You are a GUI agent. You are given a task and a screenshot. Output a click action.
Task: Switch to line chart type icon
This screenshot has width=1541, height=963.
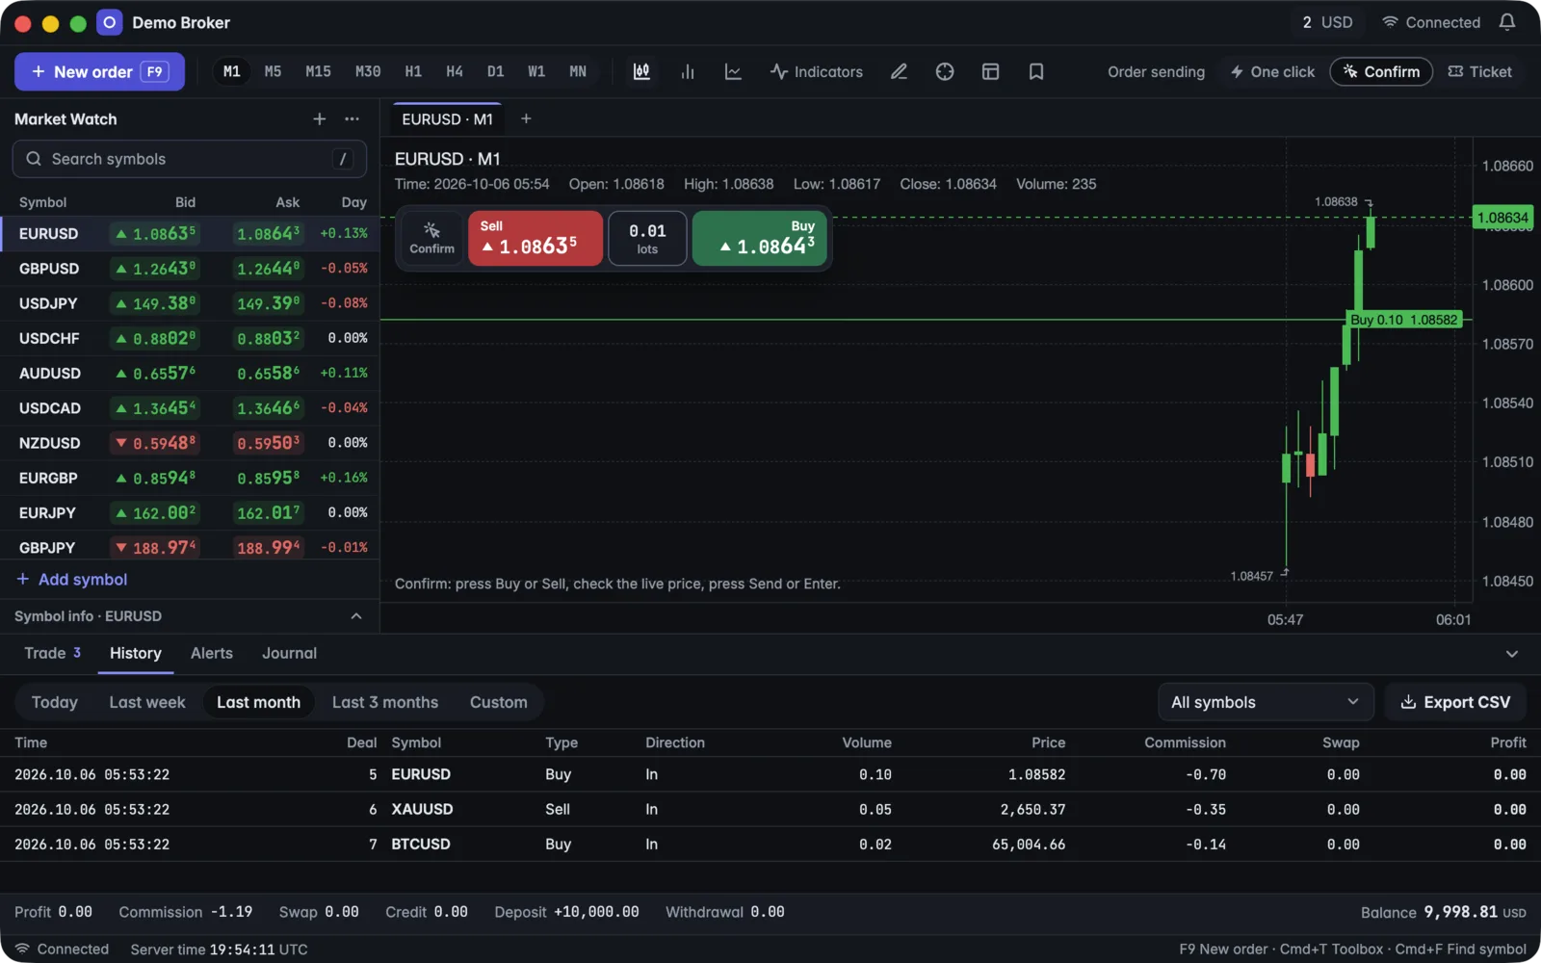tap(733, 71)
